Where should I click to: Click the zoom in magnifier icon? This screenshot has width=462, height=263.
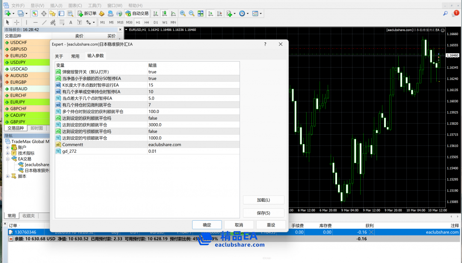click(183, 14)
